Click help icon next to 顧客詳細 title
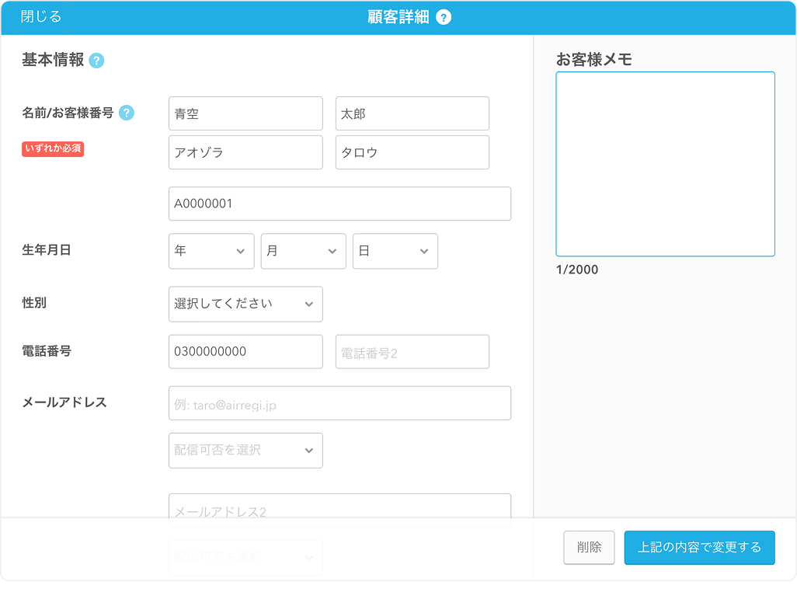 [444, 18]
